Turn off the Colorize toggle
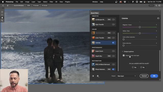The width and height of the screenshot is (163, 92). point(114,43)
